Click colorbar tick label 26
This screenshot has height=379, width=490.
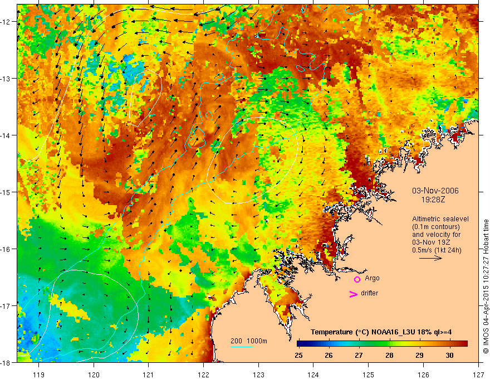pos(329,356)
